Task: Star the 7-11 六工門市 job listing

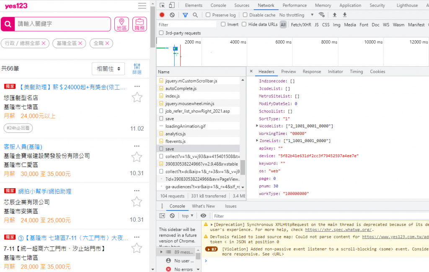Action: click(x=137, y=248)
